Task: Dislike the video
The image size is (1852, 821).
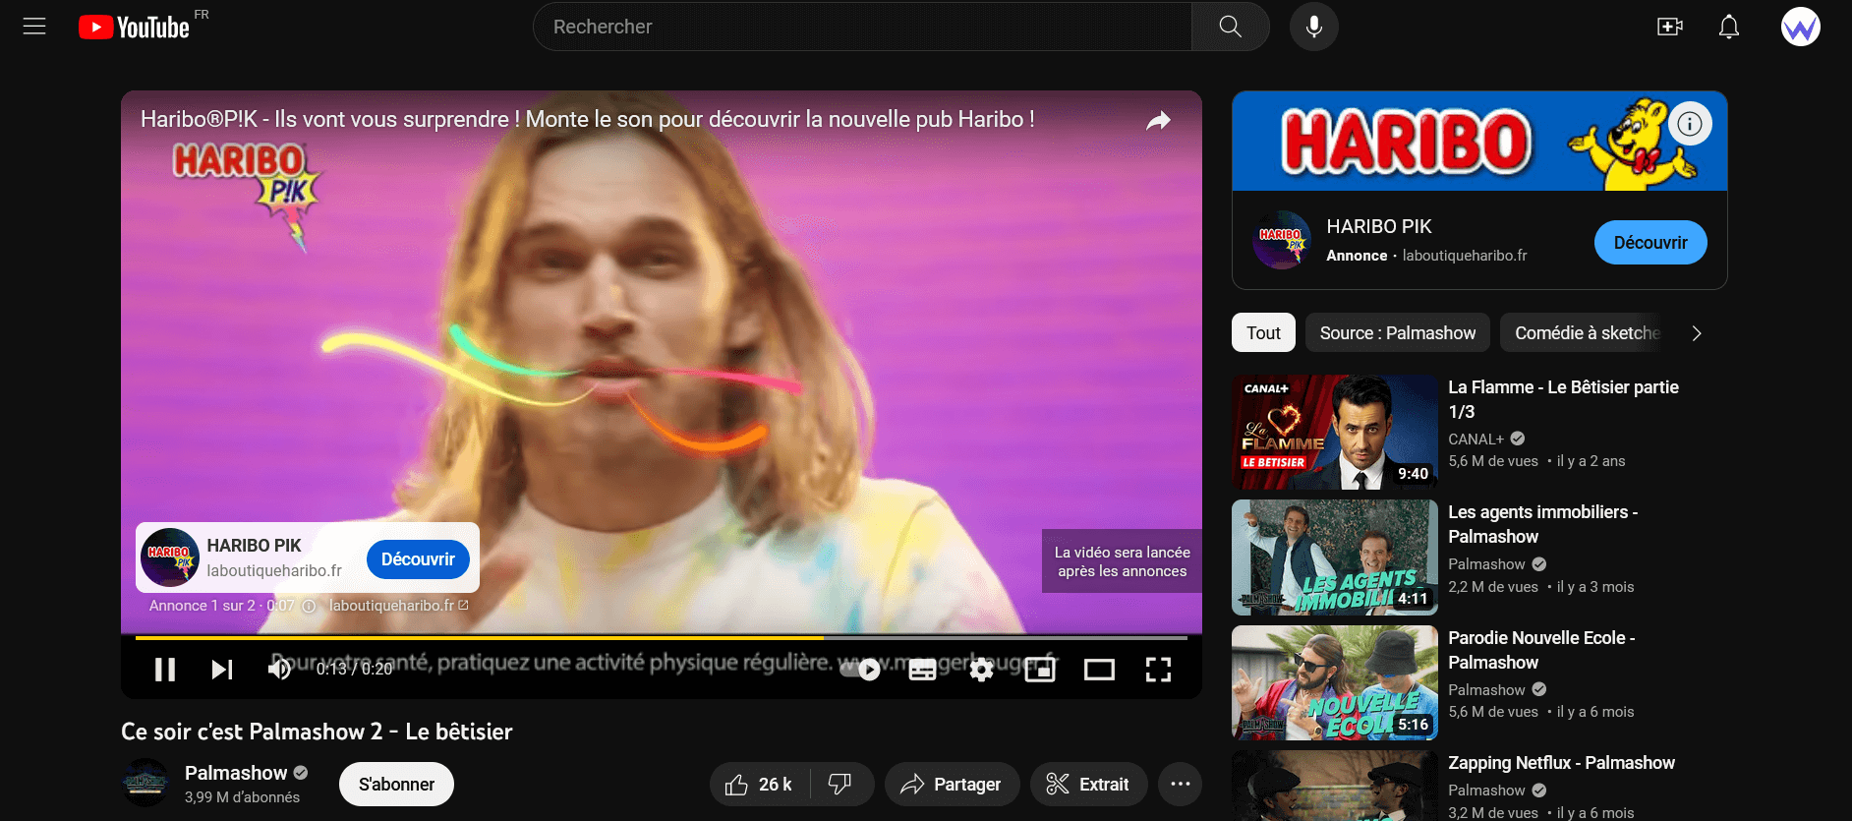Action: tap(840, 784)
